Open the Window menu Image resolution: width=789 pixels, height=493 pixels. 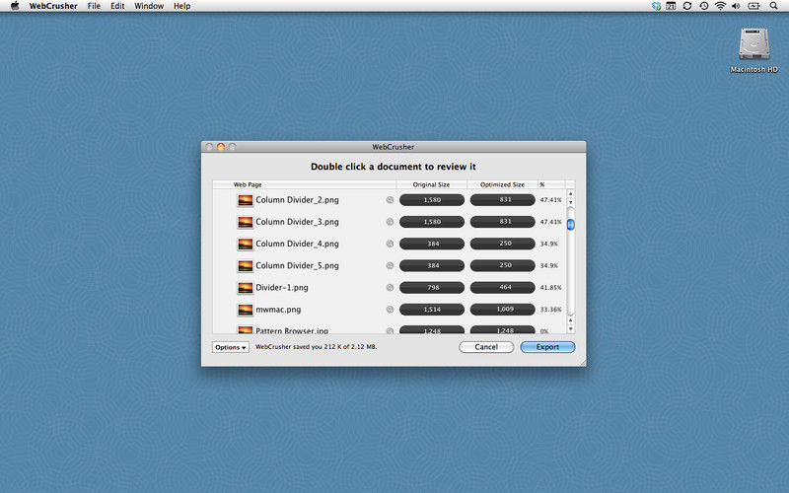pyautogui.click(x=149, y=6)
